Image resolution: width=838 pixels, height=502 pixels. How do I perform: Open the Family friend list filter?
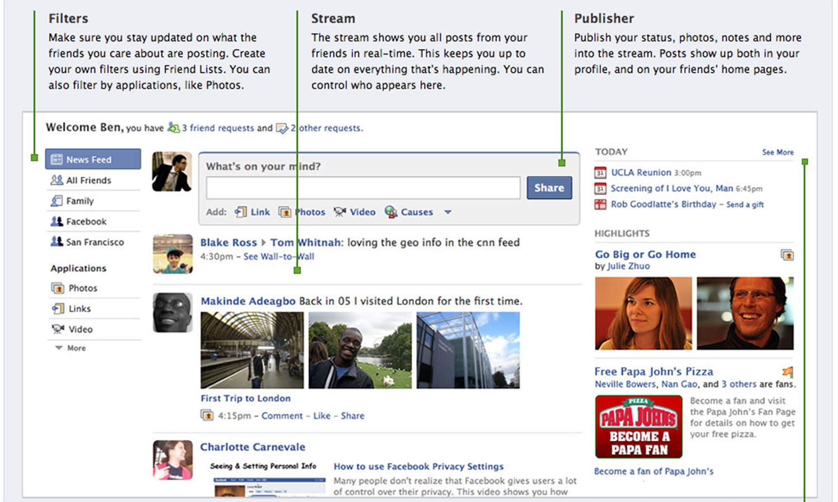(79, 201)
